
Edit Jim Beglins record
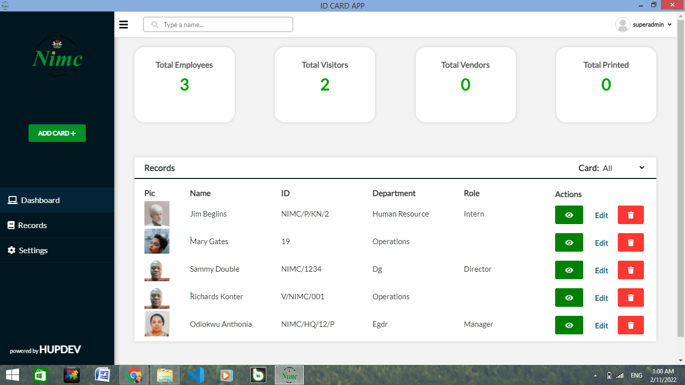(601, 216)
